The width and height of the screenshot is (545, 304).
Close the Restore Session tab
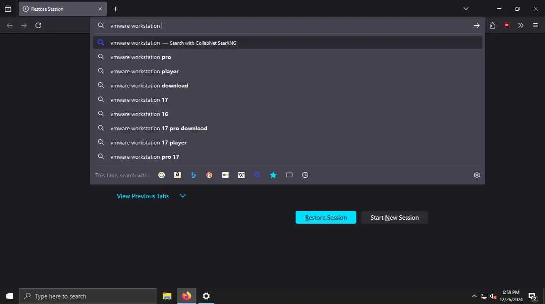click(x=100, y=9)
